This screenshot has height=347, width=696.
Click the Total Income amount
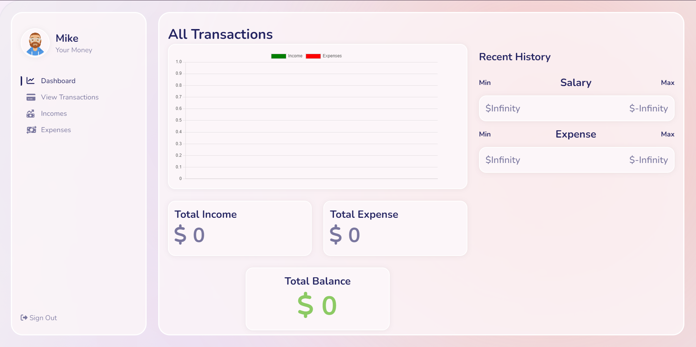pos(189,234)
